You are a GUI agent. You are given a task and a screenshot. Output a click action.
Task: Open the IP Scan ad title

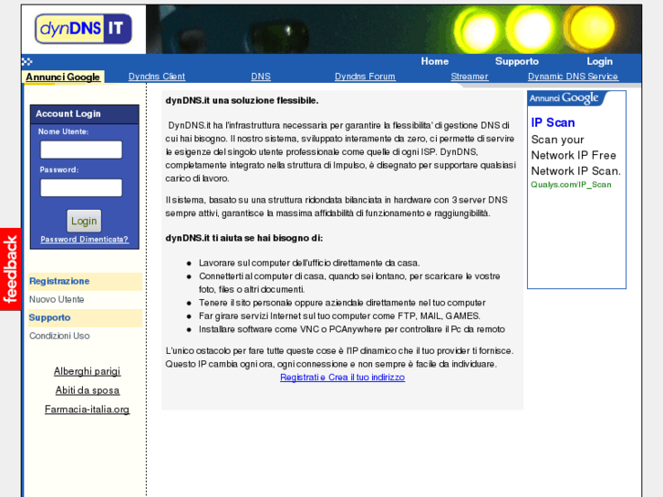(553, 123)
